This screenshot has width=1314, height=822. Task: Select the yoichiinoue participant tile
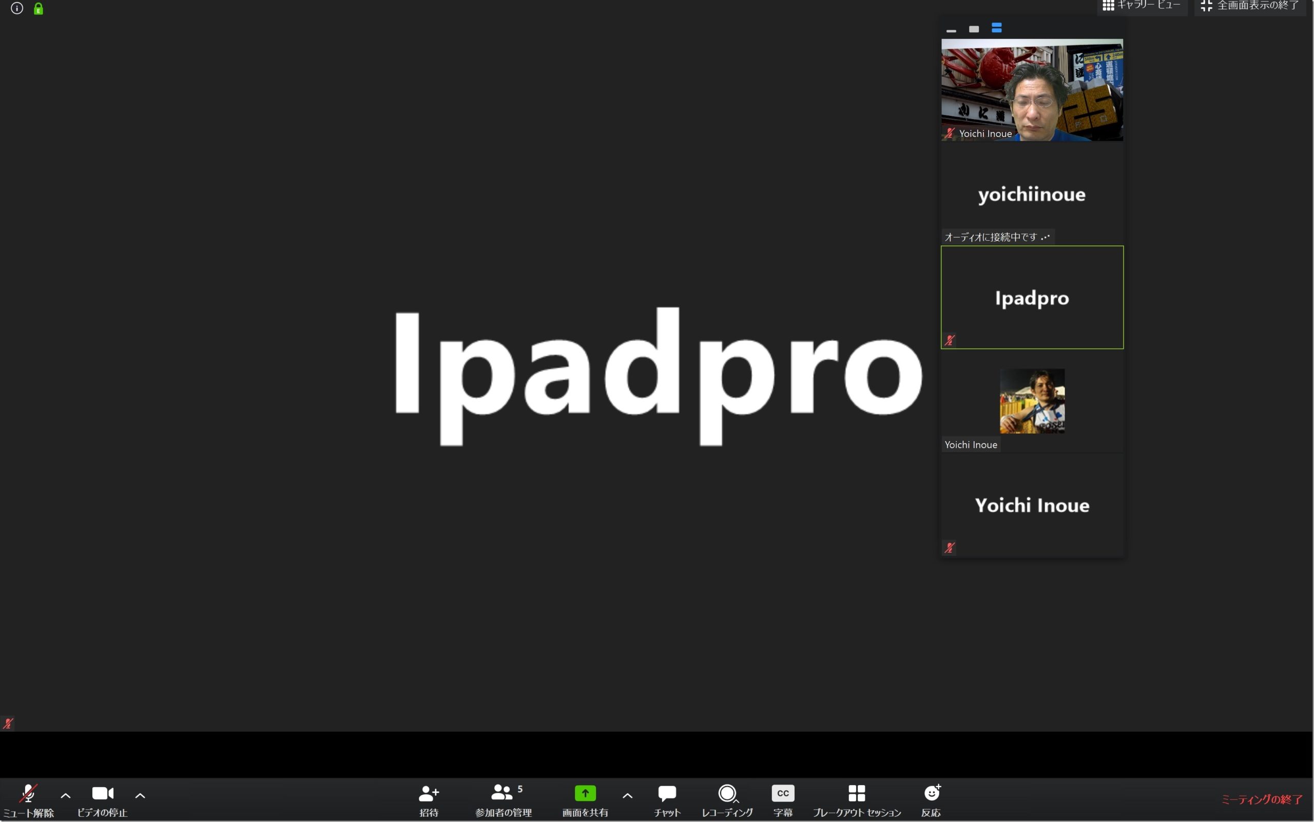1032,193
